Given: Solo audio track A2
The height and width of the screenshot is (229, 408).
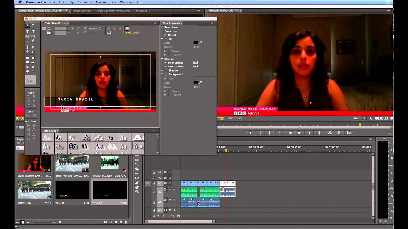Looking at the screenshot, I should [174, 200].
